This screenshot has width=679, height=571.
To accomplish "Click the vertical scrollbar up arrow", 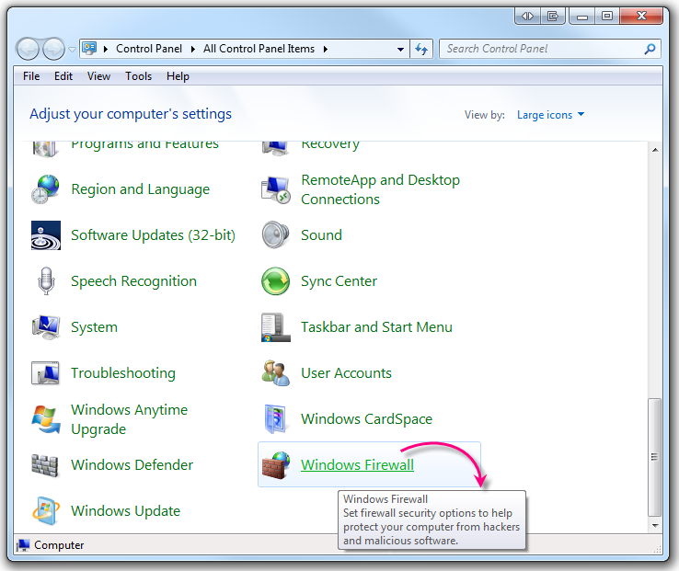I will [655, 150].
